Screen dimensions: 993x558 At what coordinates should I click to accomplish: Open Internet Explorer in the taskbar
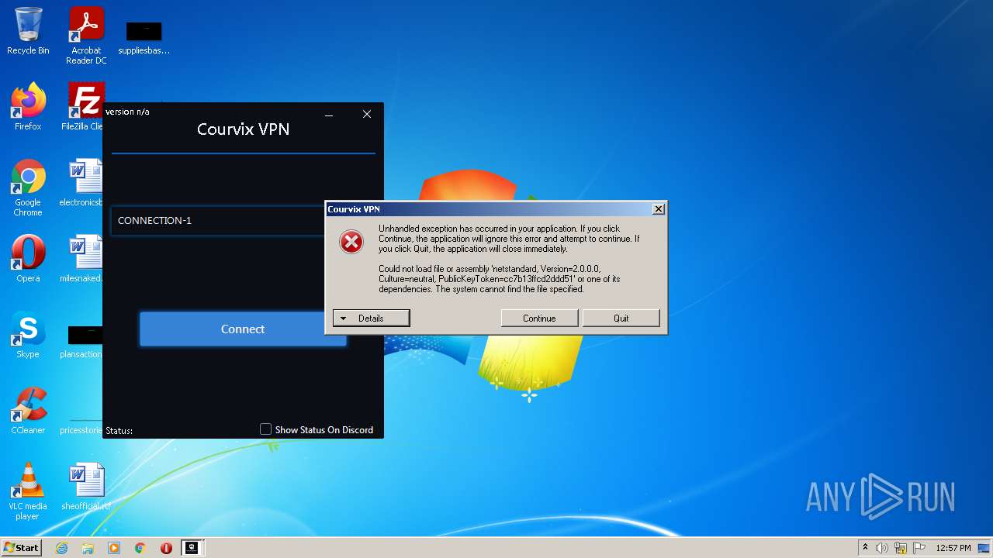[61, 548]
